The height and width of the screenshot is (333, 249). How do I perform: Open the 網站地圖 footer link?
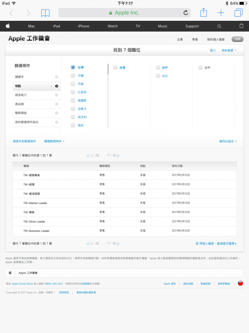[x=188, y=284]
